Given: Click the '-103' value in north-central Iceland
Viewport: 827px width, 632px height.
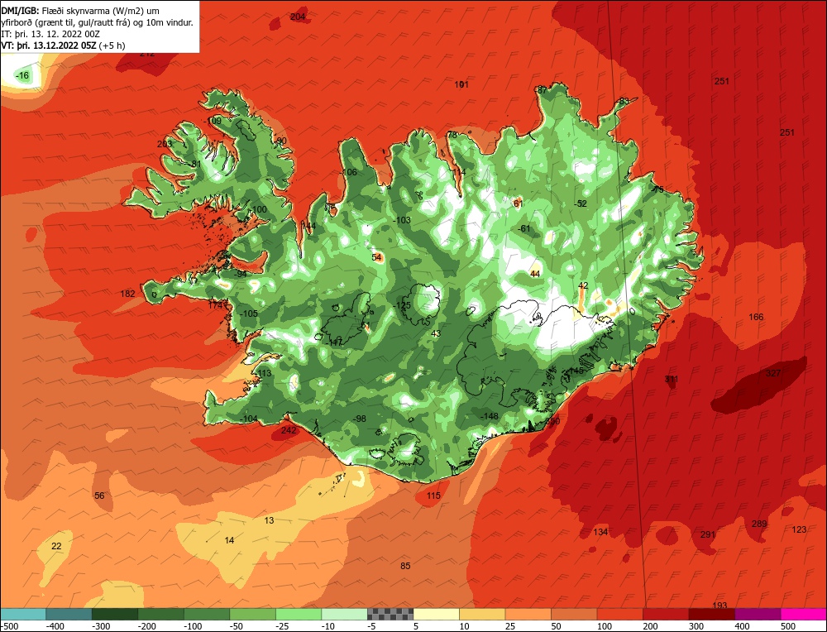Looking at the screenshot, I should [x=402, y=221].
